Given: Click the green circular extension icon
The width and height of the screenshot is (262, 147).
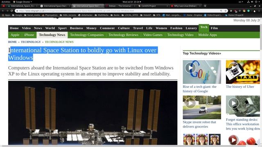Looking at the screenshot, I should (x=248, y=11).
